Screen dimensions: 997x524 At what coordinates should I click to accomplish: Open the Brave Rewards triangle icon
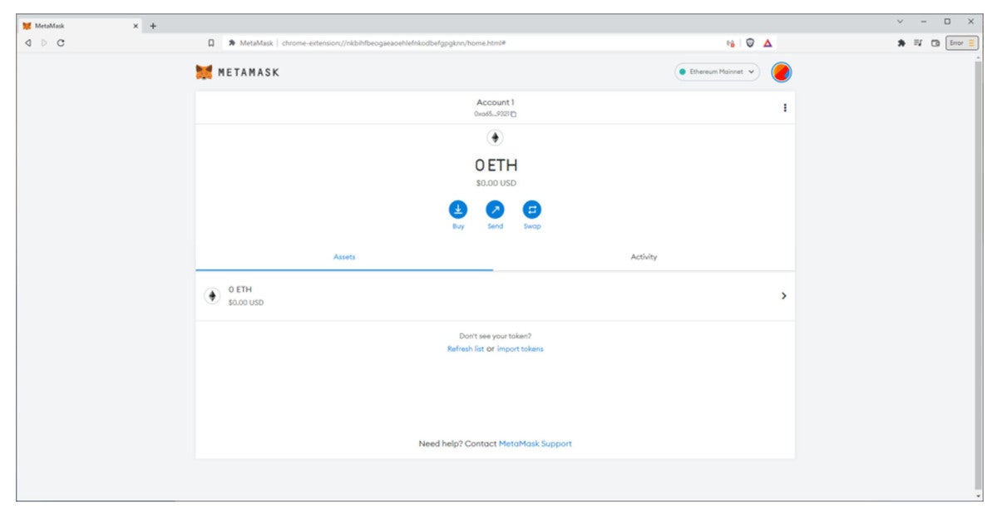tap(767, 42)
